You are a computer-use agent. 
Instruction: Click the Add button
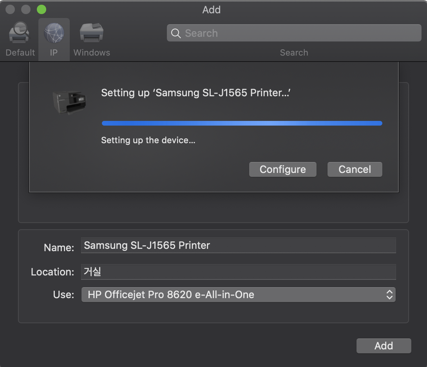click(384, 346)
